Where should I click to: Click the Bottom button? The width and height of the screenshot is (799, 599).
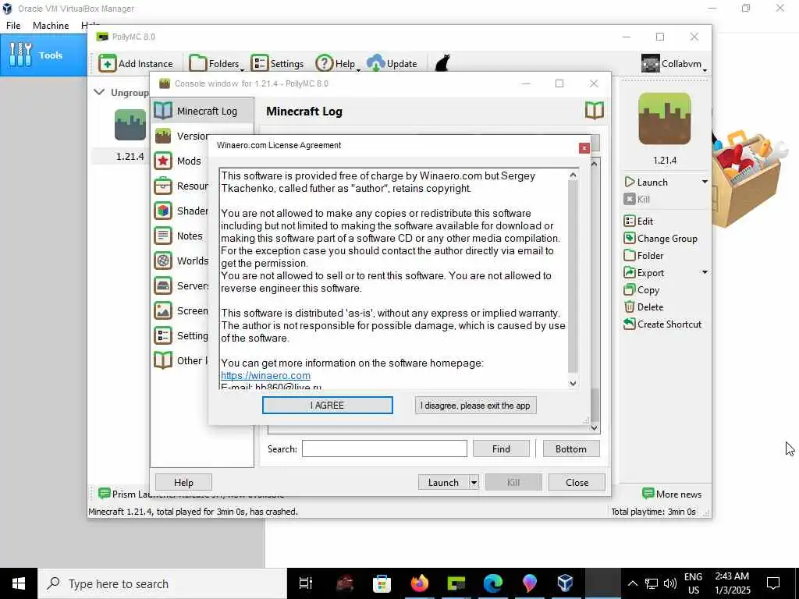point(570,448)
